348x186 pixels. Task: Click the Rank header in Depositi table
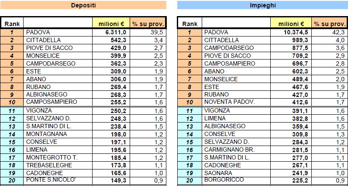[x=12, y=23]
